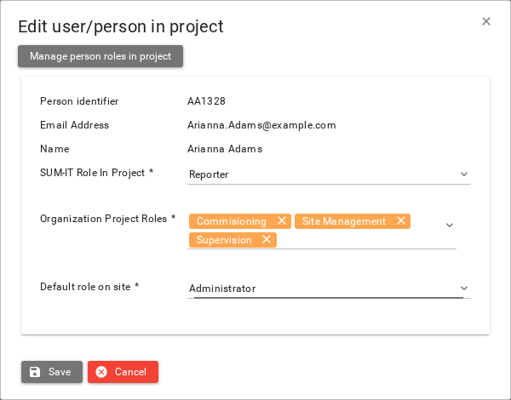Image resolution: width=511 pixels, height=400 pixels.
Task: Close the edit user dialog
Action: click(x=486, y=21)
